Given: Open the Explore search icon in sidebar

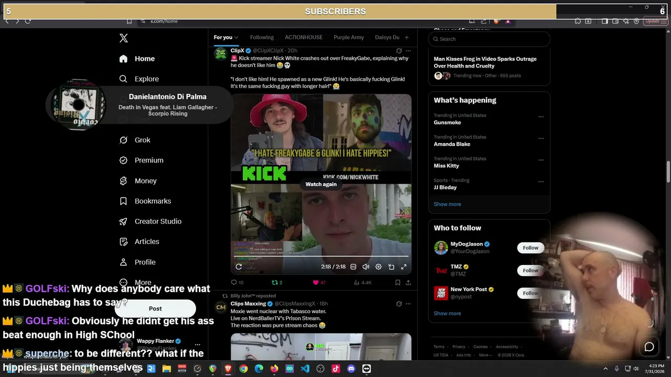Looking at the screenshot, I should [x=123, y=79].
